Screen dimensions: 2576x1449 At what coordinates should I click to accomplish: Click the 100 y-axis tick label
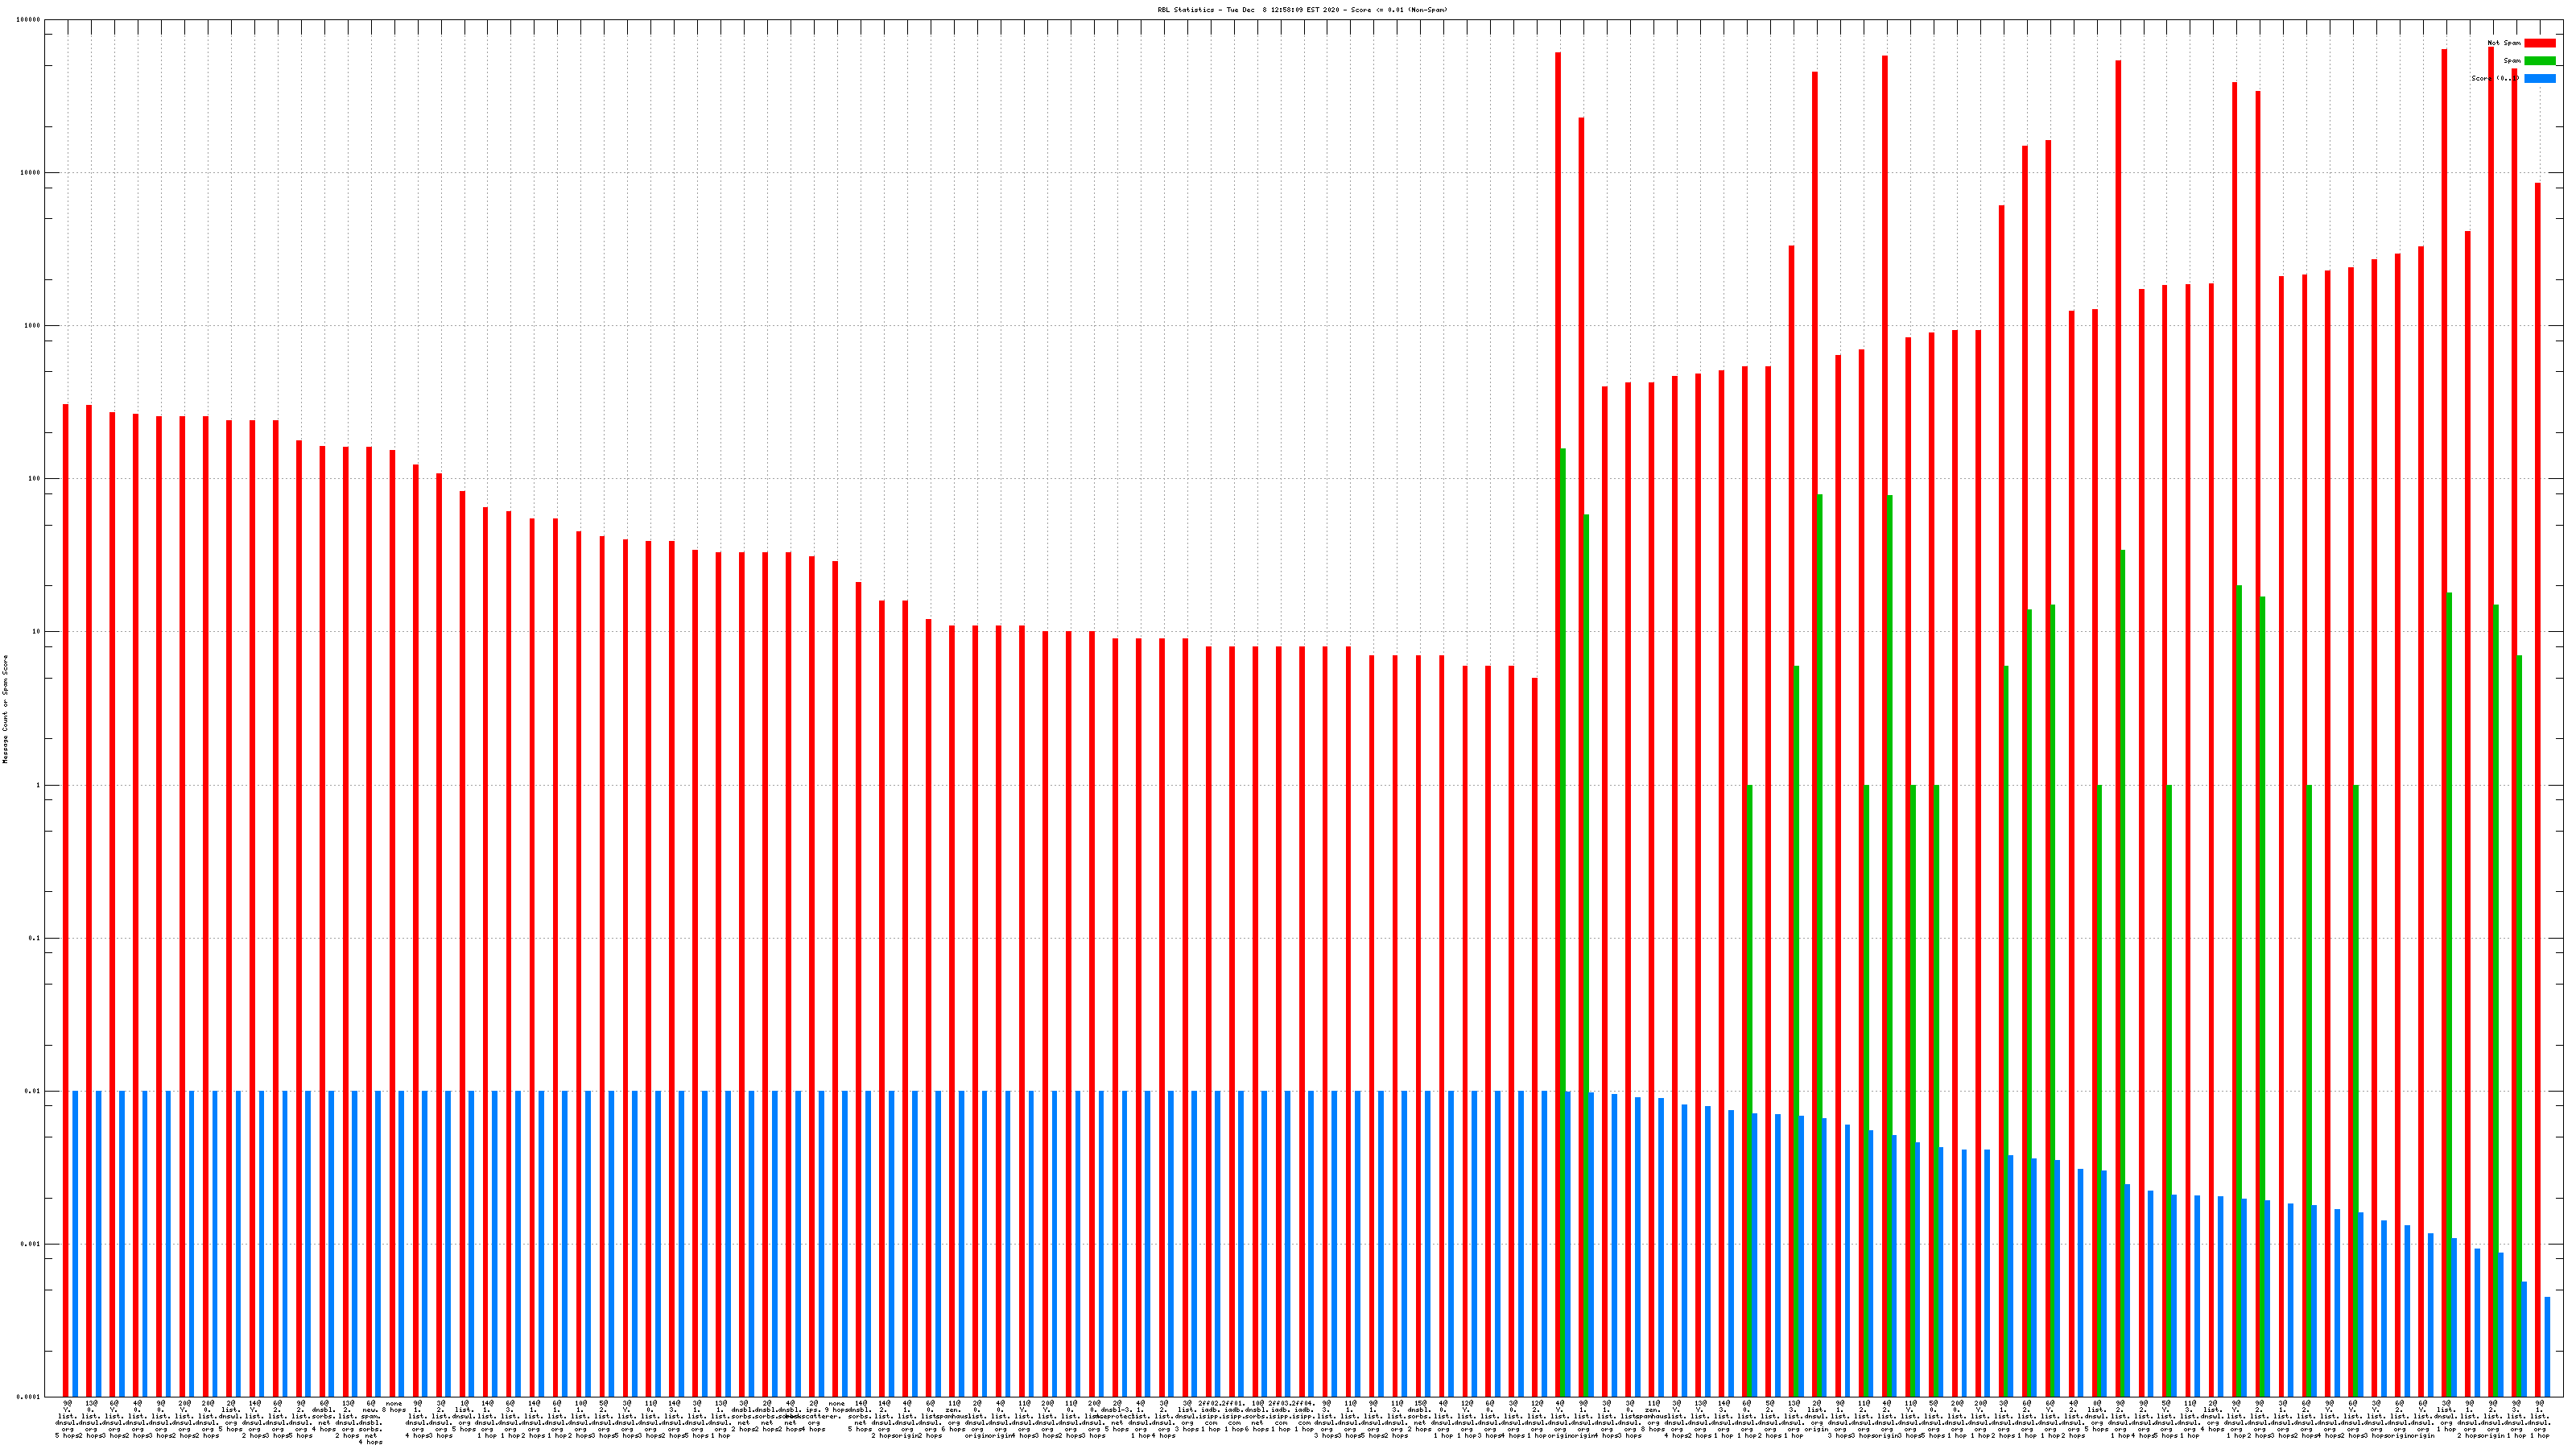pos(35,479)
